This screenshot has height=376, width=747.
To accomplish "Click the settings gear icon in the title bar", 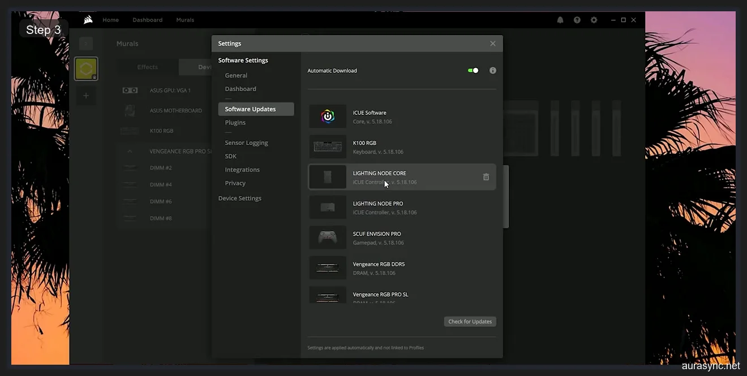I will tap(594, 20).
